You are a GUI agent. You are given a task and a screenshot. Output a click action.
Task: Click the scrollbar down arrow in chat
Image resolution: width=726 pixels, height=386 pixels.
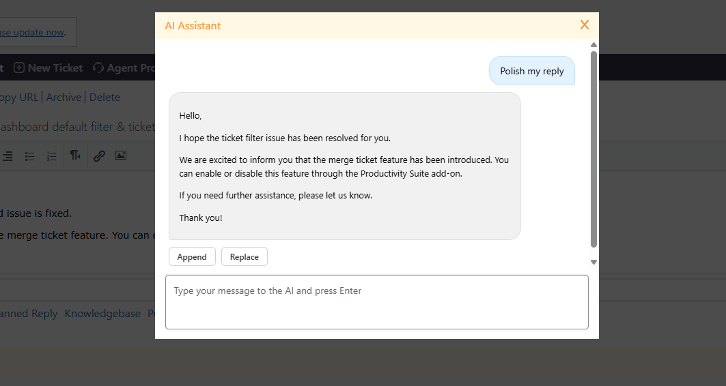pos(594,262)
